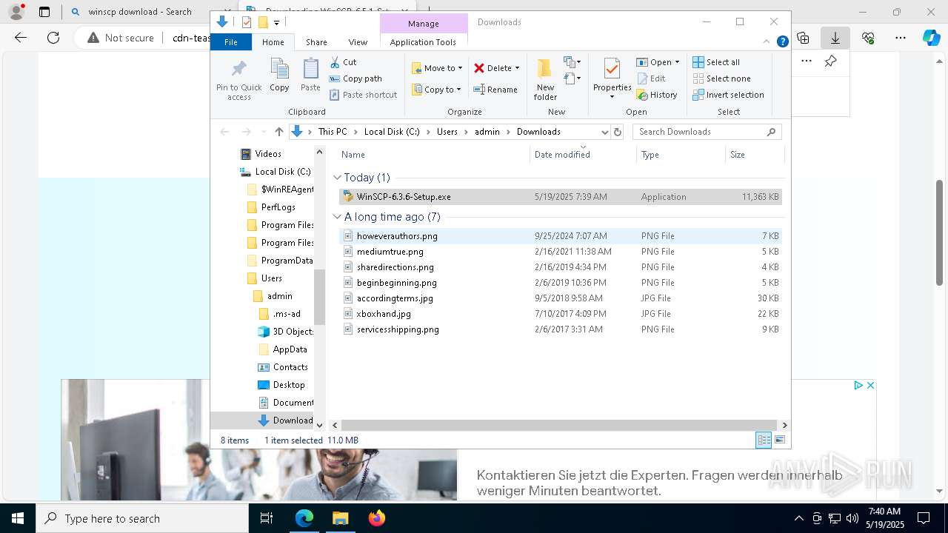Click Users in the address breadcrumb

[x=447, y=132]
